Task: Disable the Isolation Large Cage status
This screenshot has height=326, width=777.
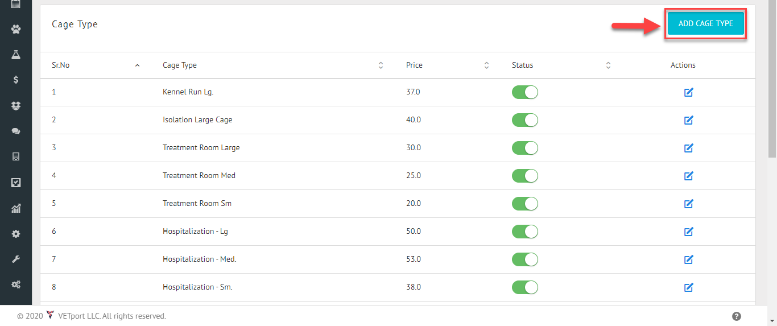Action: tap(525, 120)
